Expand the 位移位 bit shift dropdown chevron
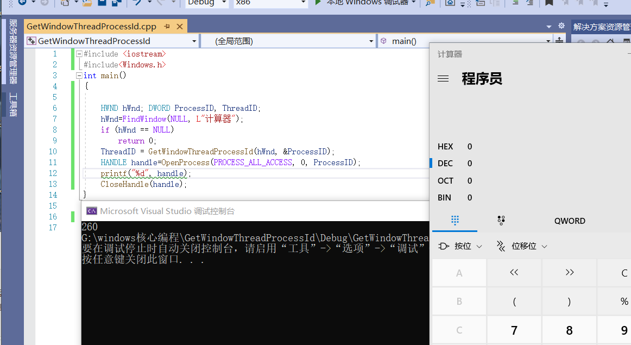The image size is (631, 345). (x=544, y=246)
